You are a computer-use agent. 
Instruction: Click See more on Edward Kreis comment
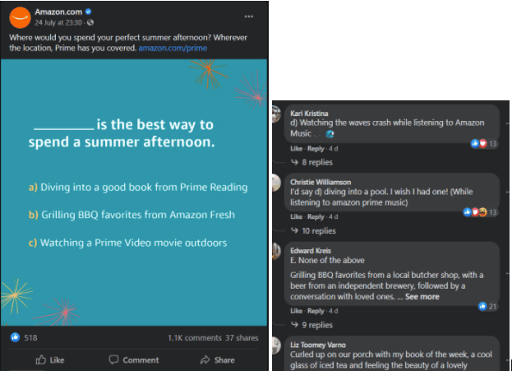pos(422,296)
